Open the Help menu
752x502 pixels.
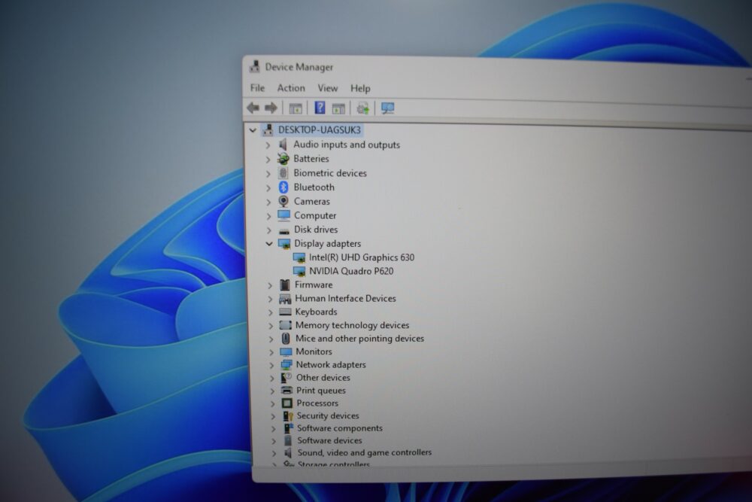360,88
